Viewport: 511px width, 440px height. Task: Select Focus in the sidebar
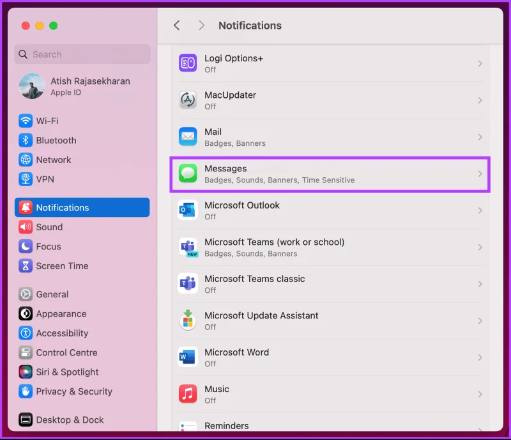pyautogui.click(x=82, y=246)
